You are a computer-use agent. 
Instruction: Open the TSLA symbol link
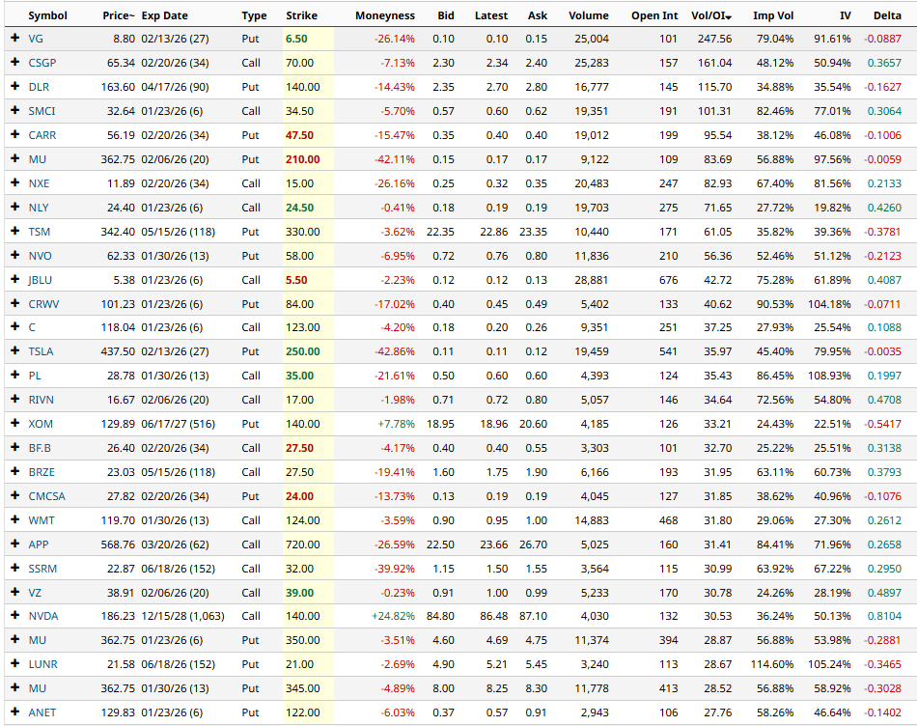tap(41, 351)
